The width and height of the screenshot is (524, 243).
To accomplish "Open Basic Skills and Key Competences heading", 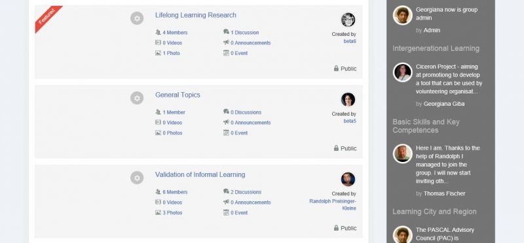I will click(426, 126).
